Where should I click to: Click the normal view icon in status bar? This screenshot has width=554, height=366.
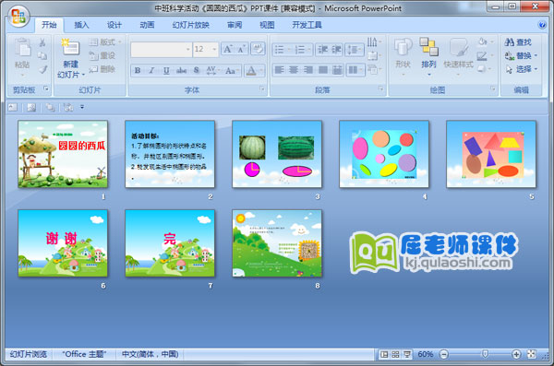click(x=384, y=354)
